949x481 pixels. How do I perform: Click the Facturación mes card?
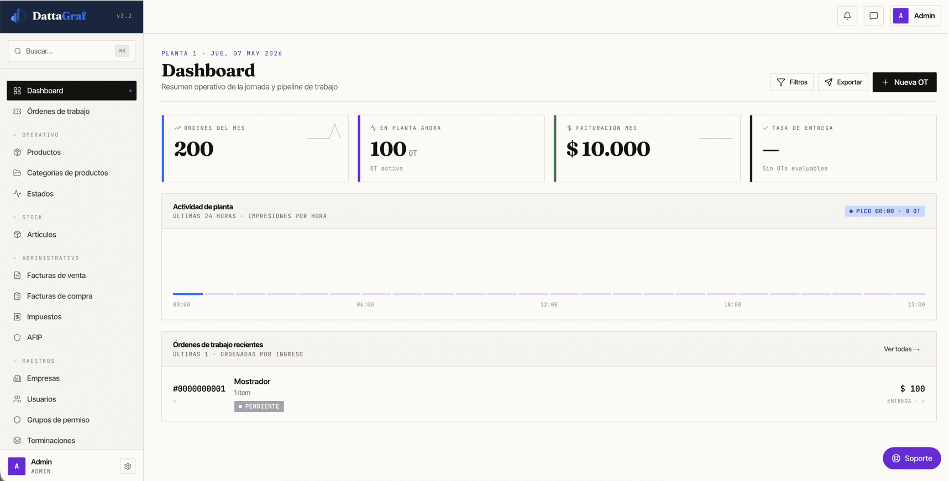[647, 149]
